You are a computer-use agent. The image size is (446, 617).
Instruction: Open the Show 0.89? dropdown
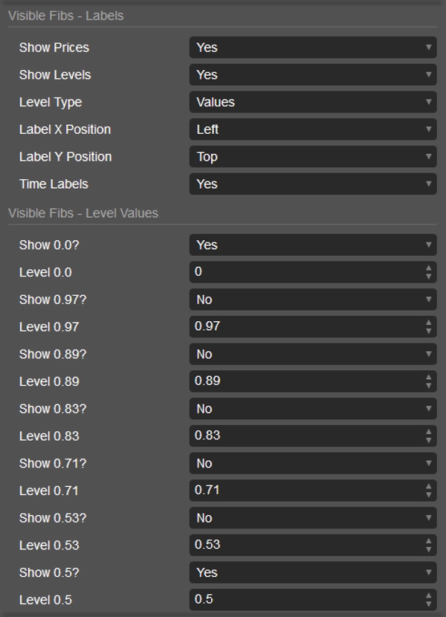tap(312, 355)
